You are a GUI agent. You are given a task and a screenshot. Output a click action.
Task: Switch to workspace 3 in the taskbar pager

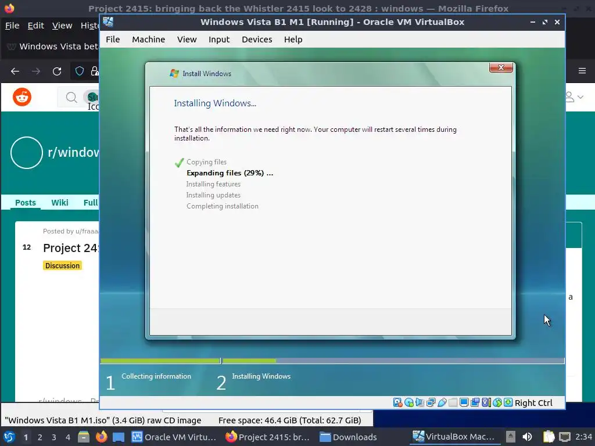[x=54, y=437]
